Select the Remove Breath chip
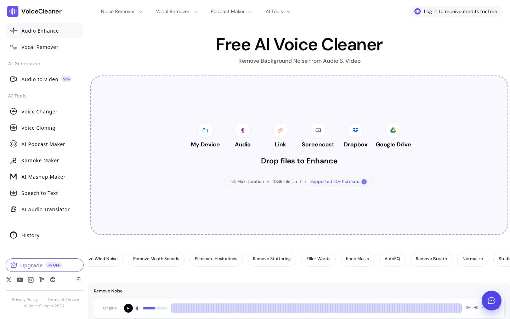Screen dimensions: 510x319 [x=431, y=259]
